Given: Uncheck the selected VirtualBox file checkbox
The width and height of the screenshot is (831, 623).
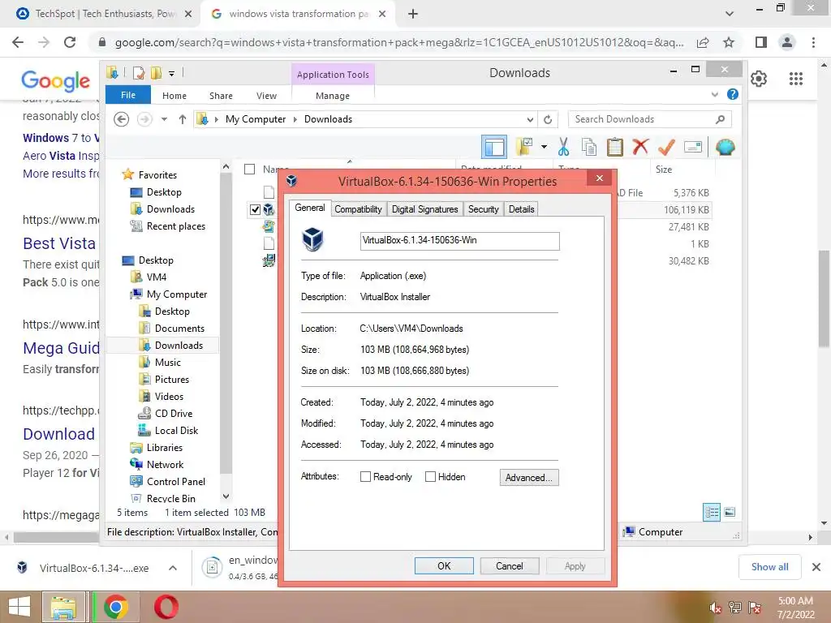Looking at the screenshot, I should tap(255, 210).
